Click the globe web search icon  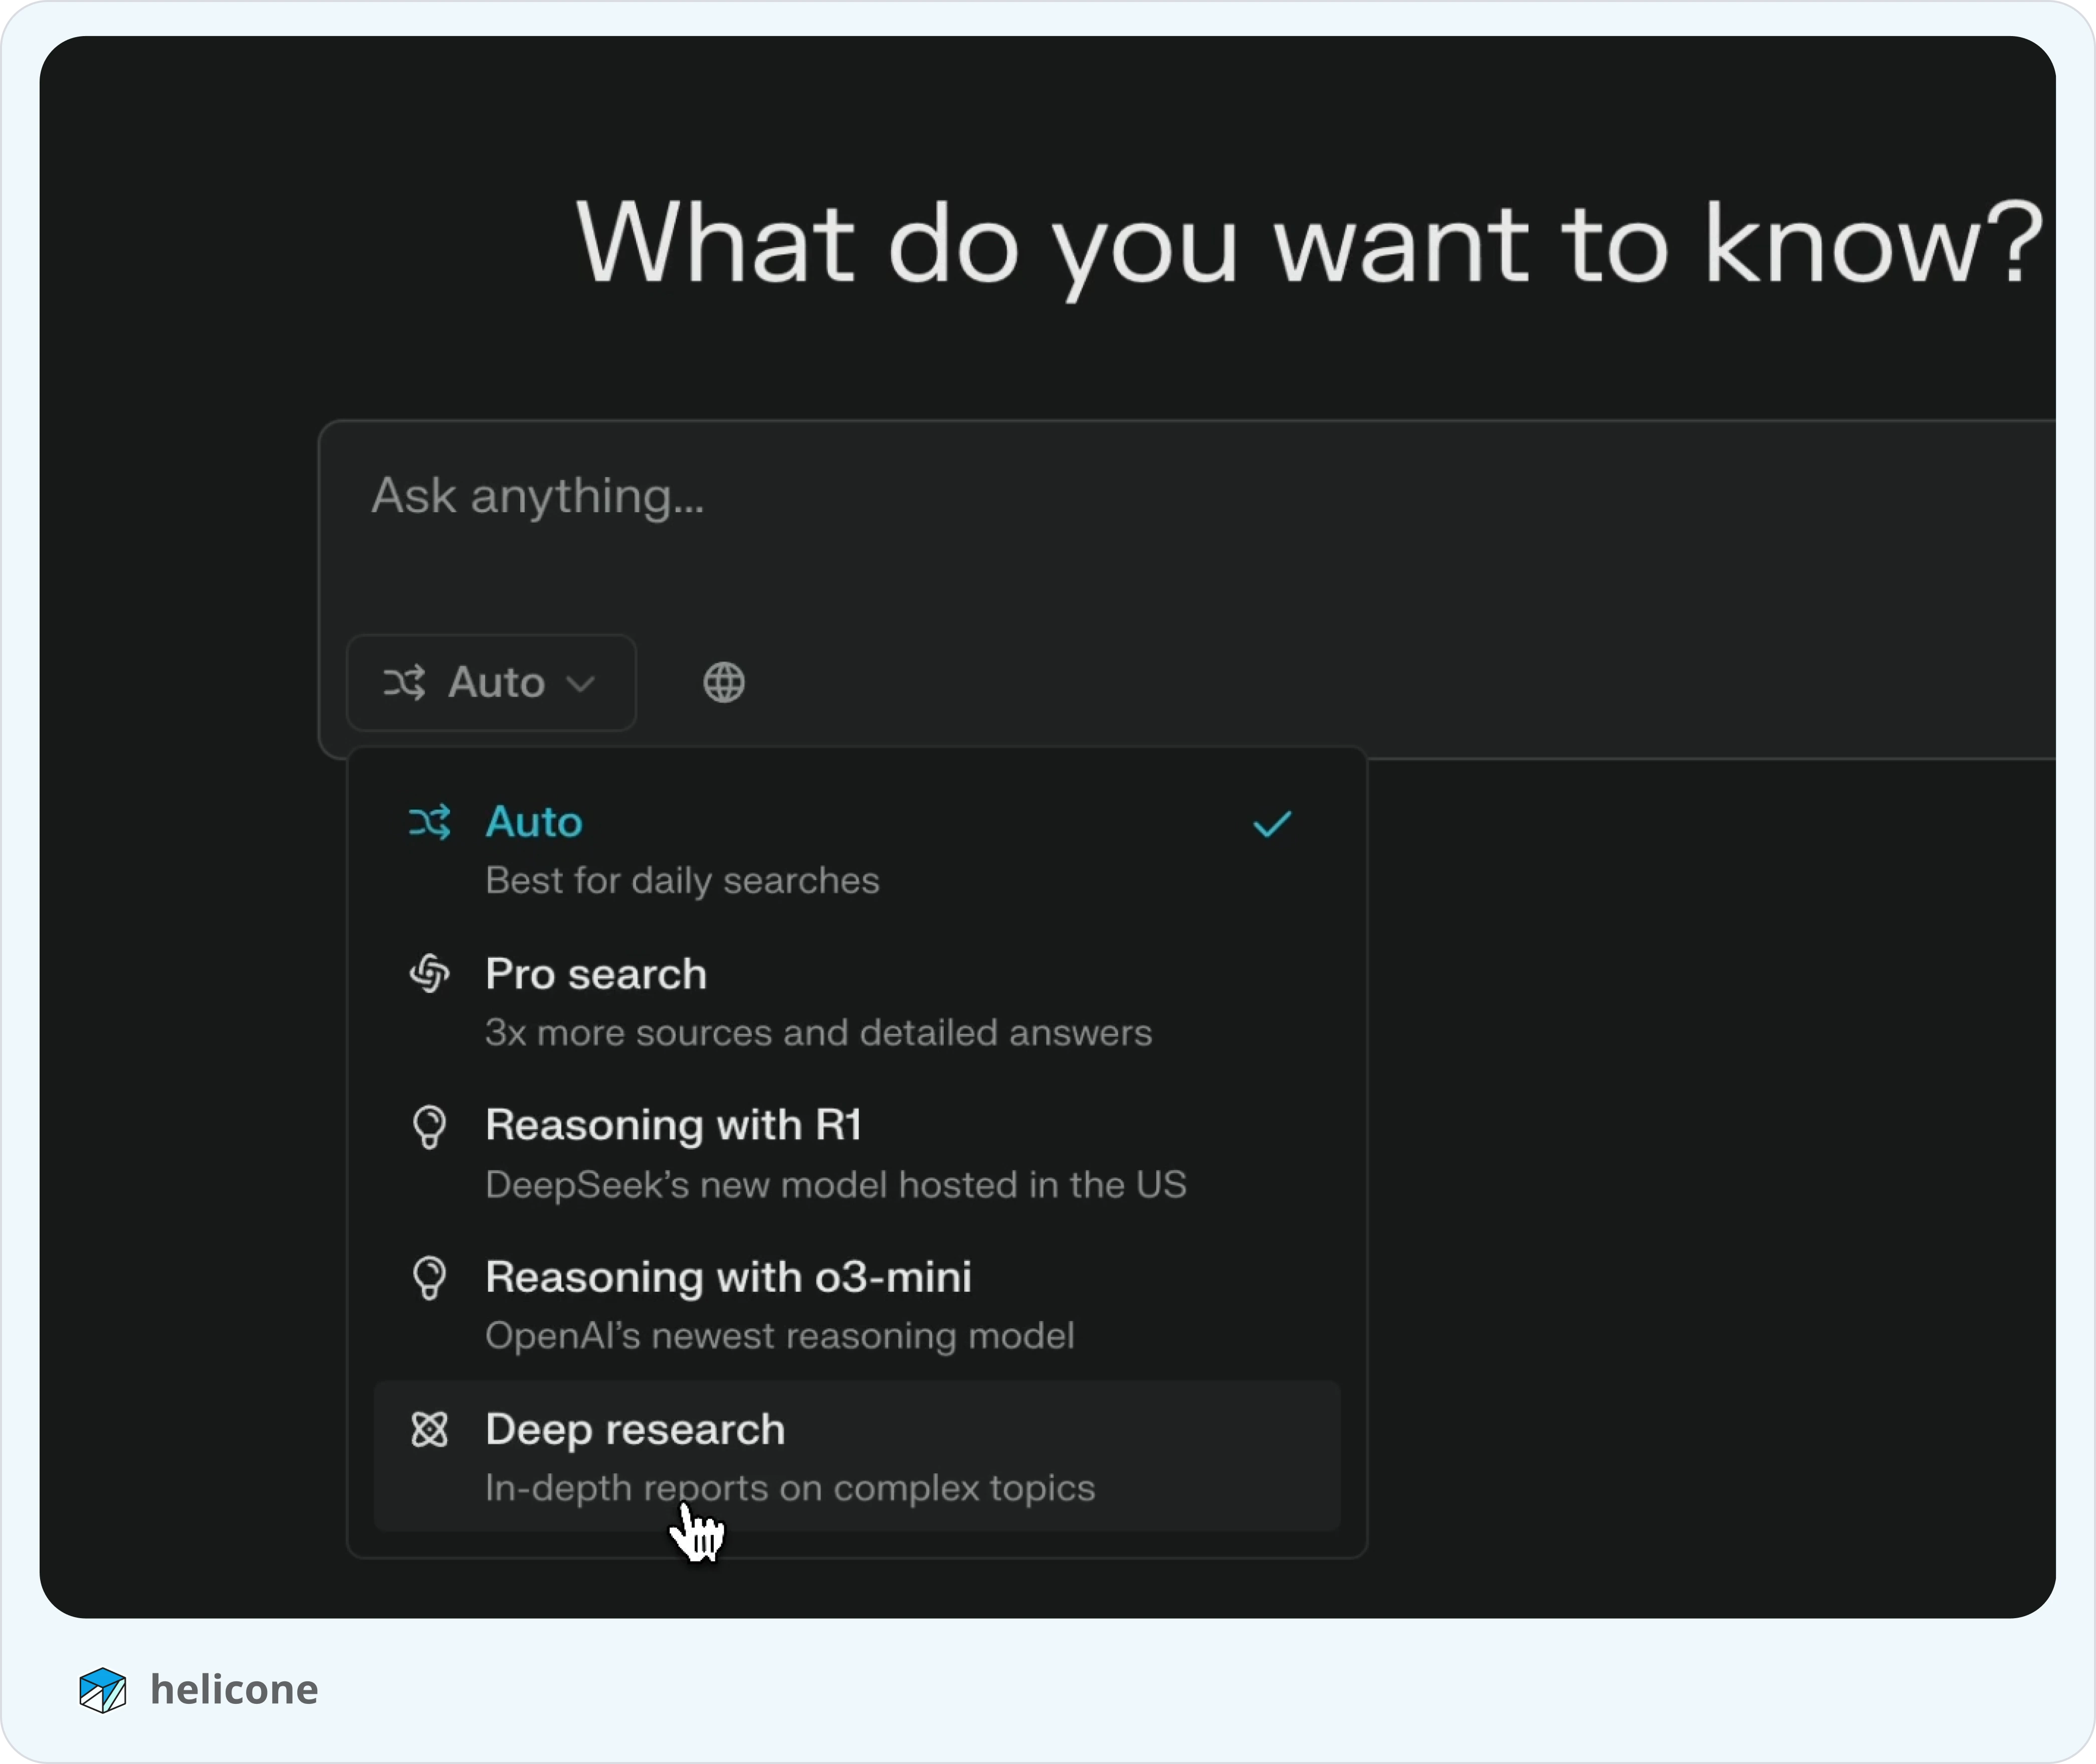[x=724, y=683]
